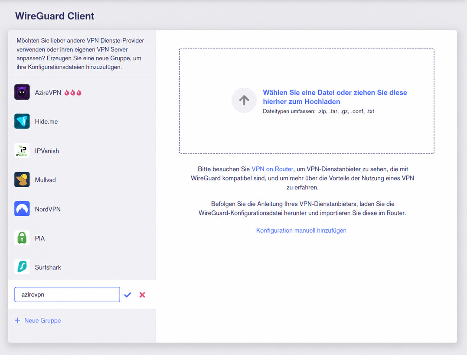Click the Surfshark logo icon
Image resolution: width=467 pixels, height=355 pixels.
[22, 267]
